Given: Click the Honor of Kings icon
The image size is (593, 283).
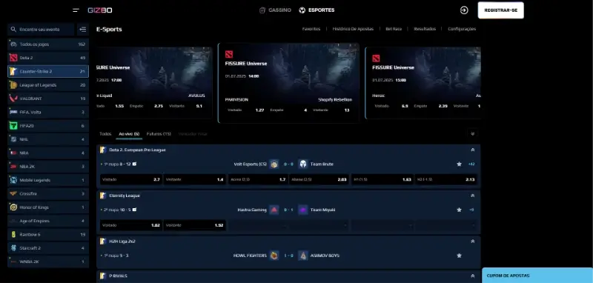Looking at the screenshot, I should pos(13,207).
